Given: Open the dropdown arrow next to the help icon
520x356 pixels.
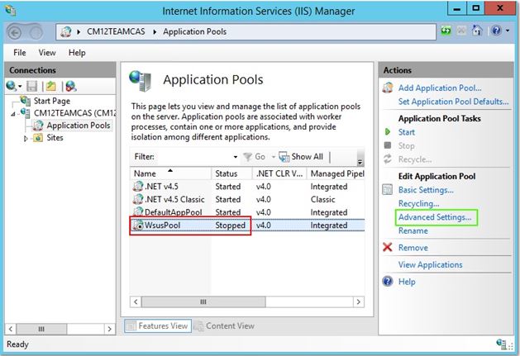Looking at the screenshot, I should tap(508, 31).
